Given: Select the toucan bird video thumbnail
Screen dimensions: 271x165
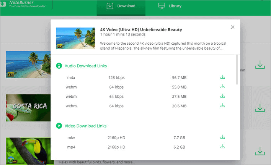Looking at the screenshot, I should [28, 151].
